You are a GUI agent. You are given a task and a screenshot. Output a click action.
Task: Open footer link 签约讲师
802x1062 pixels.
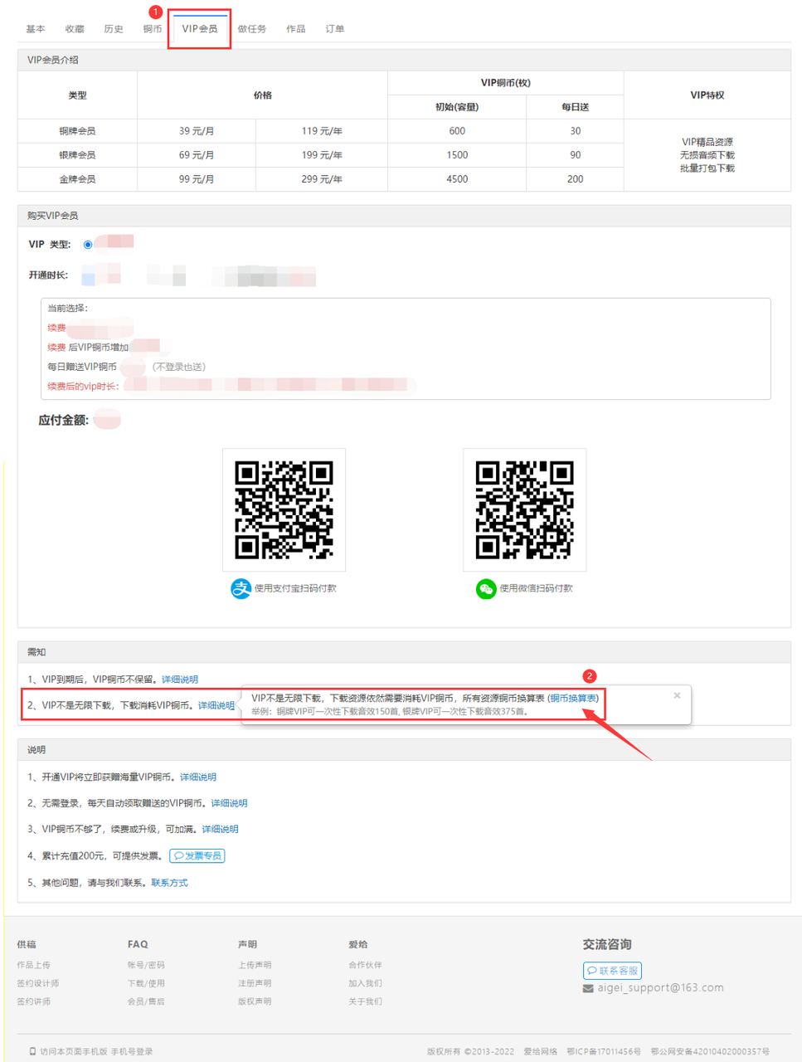(34, 1001)
